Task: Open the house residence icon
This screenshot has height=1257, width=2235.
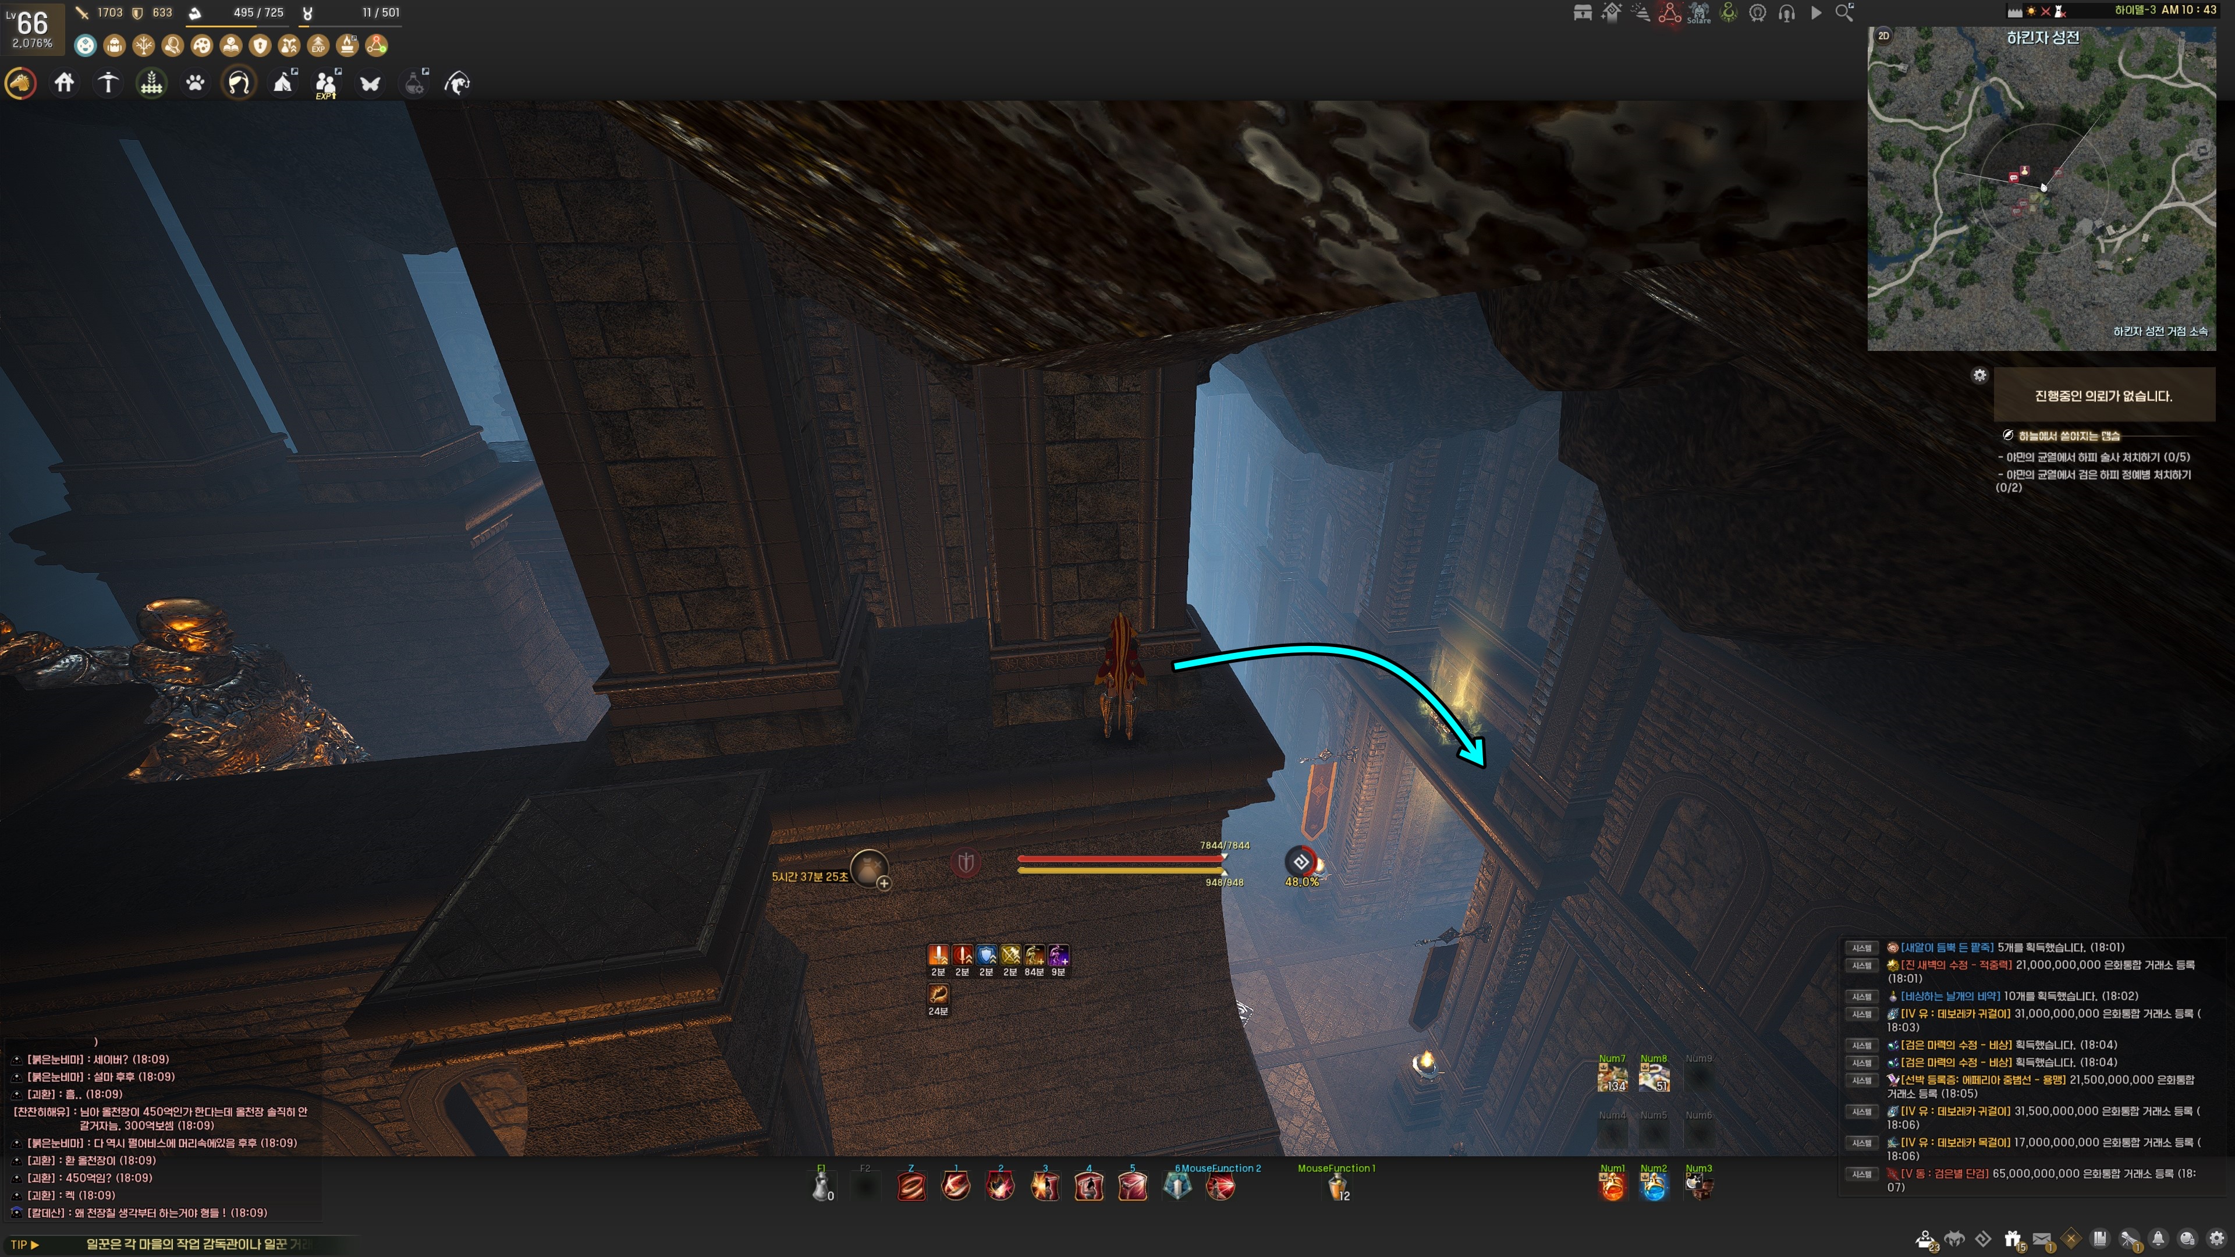Action: (x=64, y=83)
